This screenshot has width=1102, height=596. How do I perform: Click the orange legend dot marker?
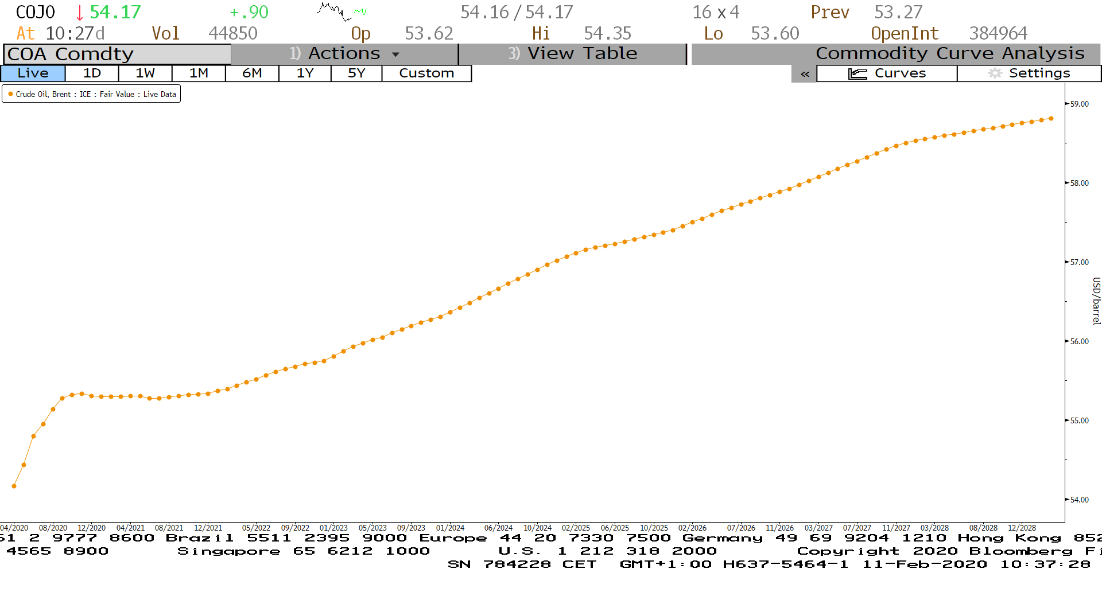pos(10,94)
